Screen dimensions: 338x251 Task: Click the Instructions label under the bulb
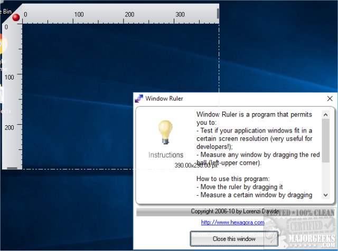point(165,155)
